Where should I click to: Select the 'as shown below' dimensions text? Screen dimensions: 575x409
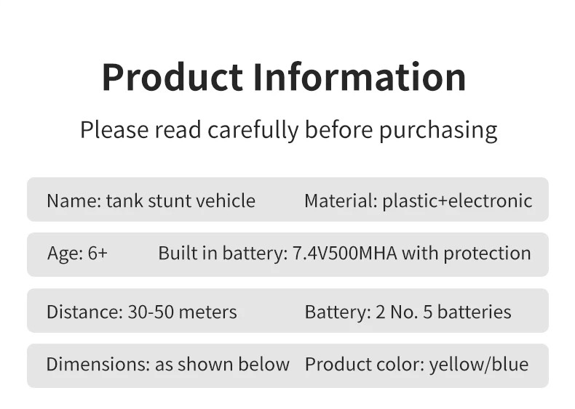(x=222, y=364)
